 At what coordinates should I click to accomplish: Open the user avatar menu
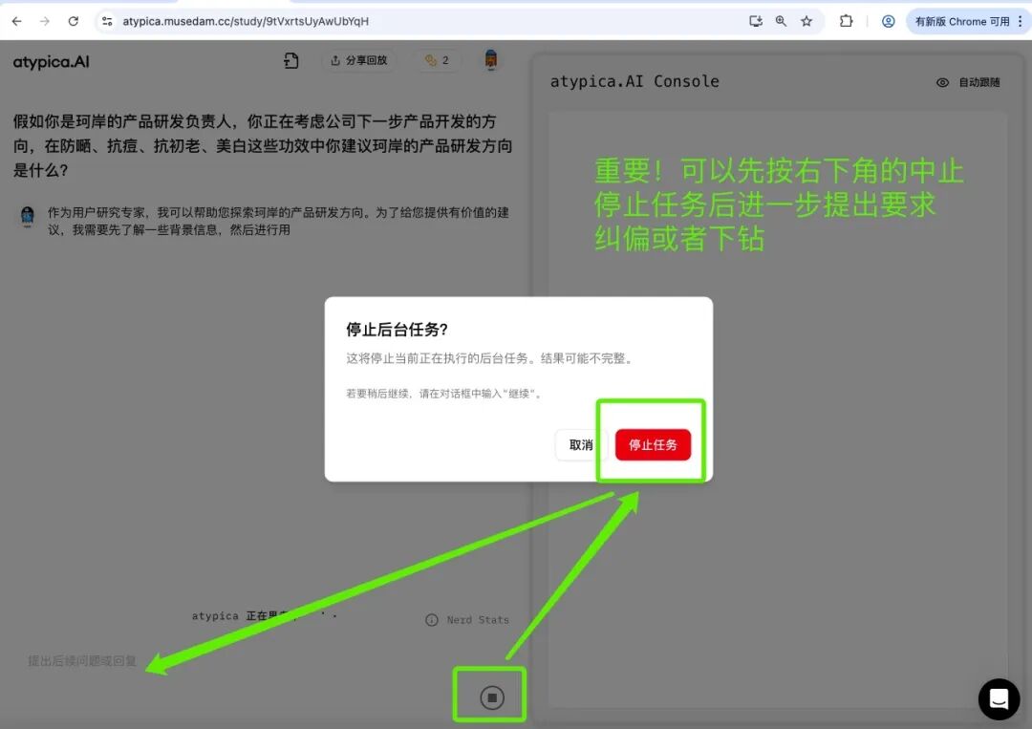tap(490, 59)
